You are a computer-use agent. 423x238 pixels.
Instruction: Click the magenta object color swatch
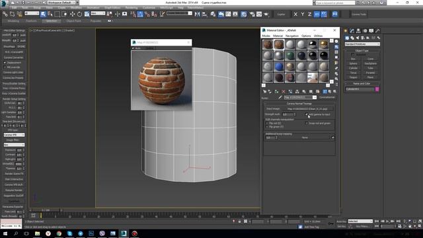pos(377,89)
